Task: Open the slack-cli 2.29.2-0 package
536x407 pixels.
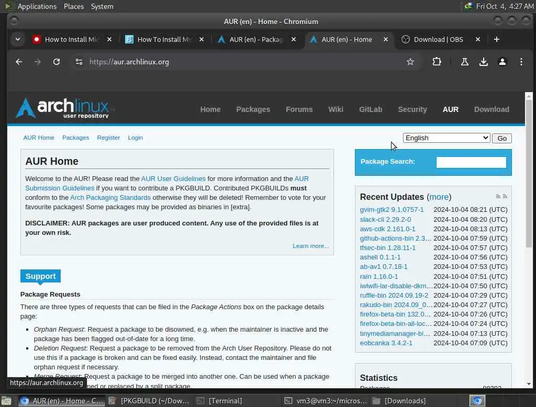Action: click(x=385, y=219)
